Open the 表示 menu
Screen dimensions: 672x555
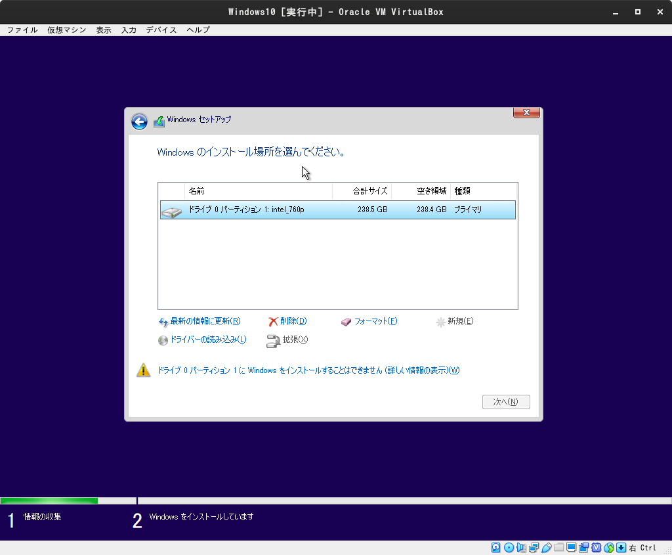coord(104,30)
